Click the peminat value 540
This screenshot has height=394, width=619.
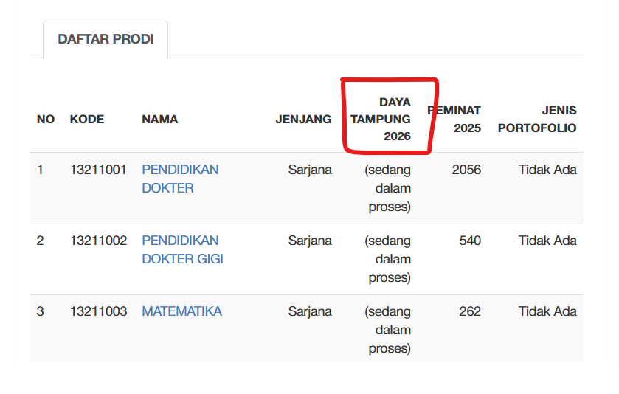(470, 241)
